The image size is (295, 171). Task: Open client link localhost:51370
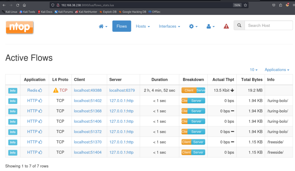pos(88,142)
